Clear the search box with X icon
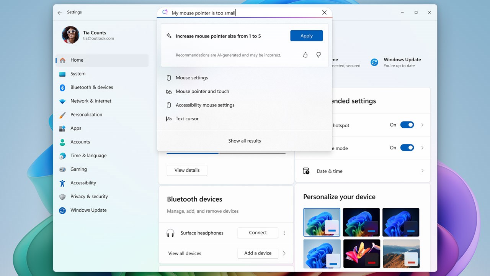Image resolution: width=490 pixels, height=276 pixels. point(324,13)
